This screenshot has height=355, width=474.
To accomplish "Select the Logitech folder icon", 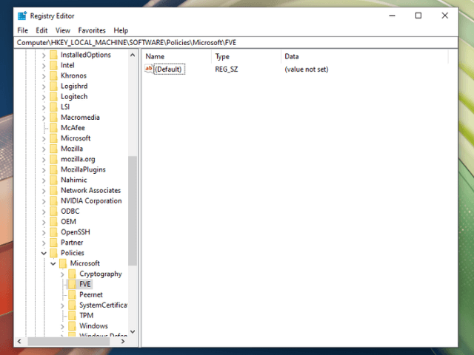I will (x=53, y=97).
